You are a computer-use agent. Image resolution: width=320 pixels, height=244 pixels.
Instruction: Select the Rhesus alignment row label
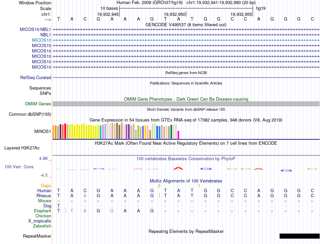pos(44,196)
